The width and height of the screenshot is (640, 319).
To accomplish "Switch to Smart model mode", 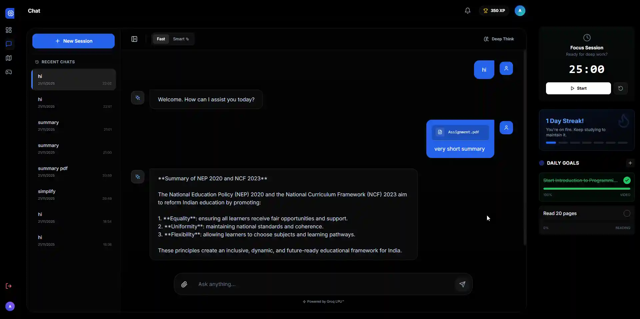I will pyautogui.click(x=181, y=39).
